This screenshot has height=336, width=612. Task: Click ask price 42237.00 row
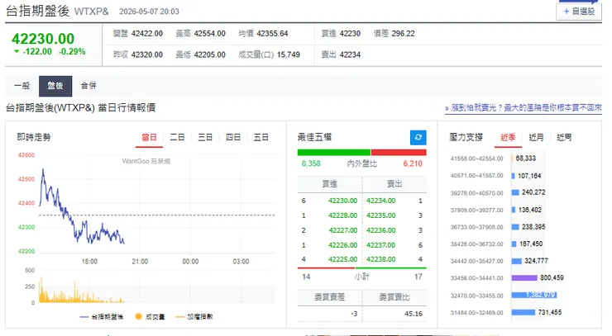[380, 245]
